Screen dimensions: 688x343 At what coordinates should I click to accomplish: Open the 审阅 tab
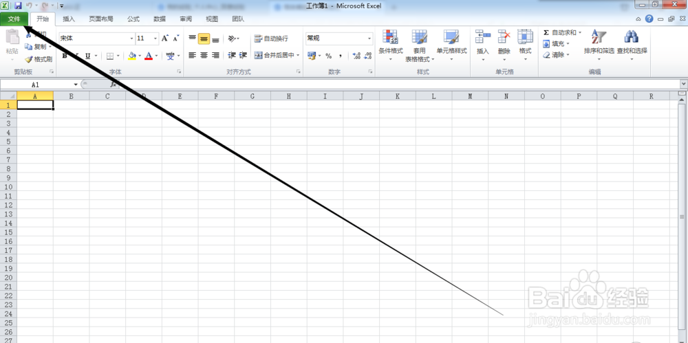pyautogui.click(x=186, y=19)
